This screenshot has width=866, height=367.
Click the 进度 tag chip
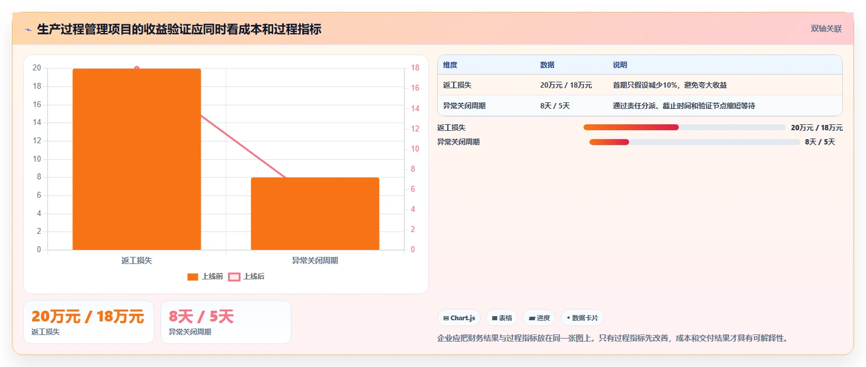[x=539, y=318]
